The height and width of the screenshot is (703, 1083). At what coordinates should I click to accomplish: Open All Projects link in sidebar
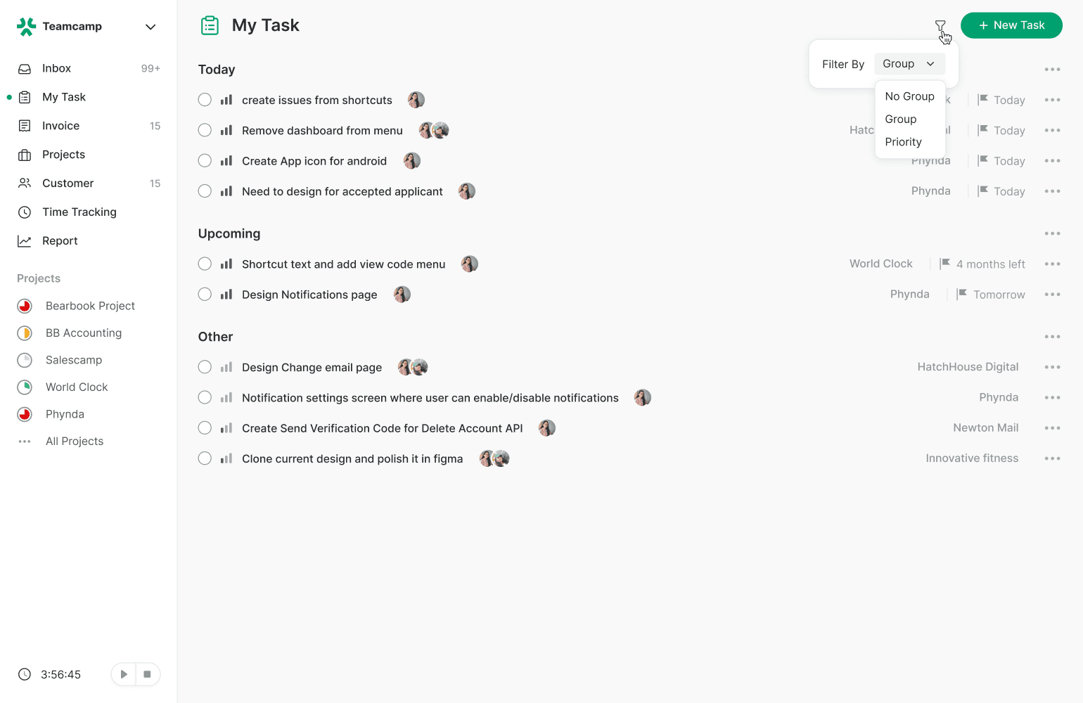coord(75,441)
